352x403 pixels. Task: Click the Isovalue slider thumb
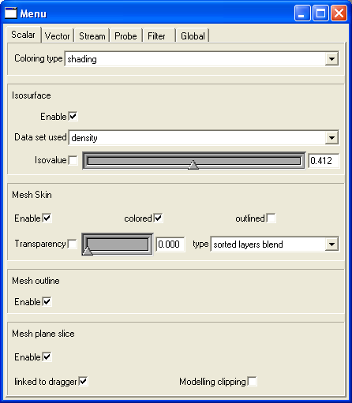coord(193,165)
